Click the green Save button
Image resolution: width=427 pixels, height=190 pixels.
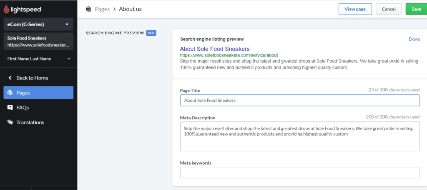point(416,9)
